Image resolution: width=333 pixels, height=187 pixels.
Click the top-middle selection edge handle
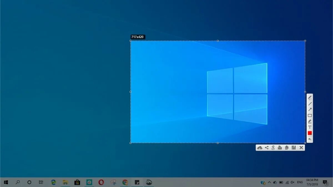218,41
